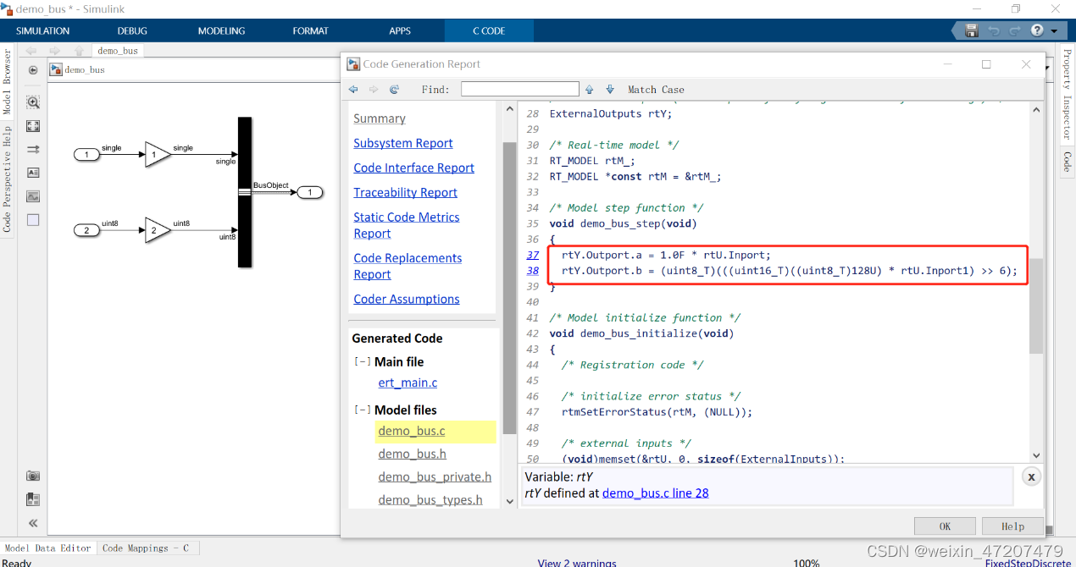
Task: Select the Annotation text tool
Action: pyautogui.click(x=33, y=173)
